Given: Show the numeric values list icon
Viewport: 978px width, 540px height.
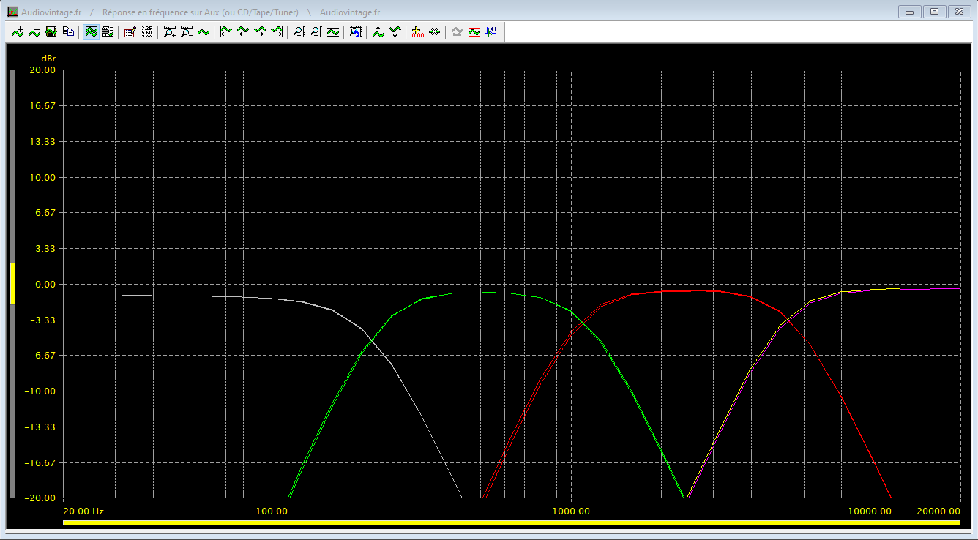Looking at the screenshot, I should pyautogui.click(x=146, y=31).
